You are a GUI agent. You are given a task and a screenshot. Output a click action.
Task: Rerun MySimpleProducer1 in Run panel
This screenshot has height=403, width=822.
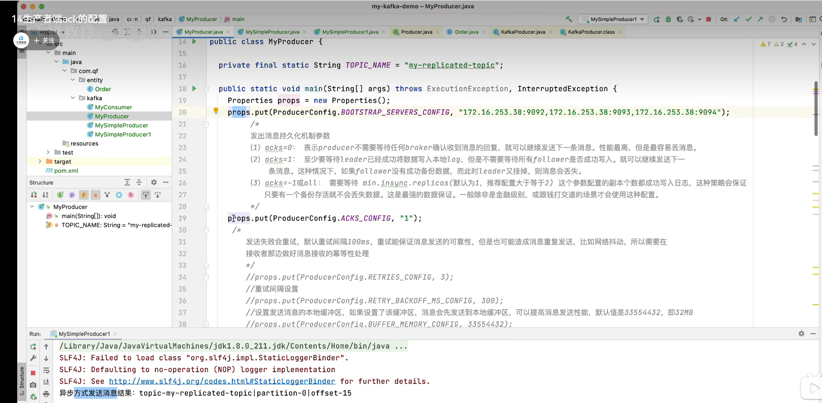[33, 346]
